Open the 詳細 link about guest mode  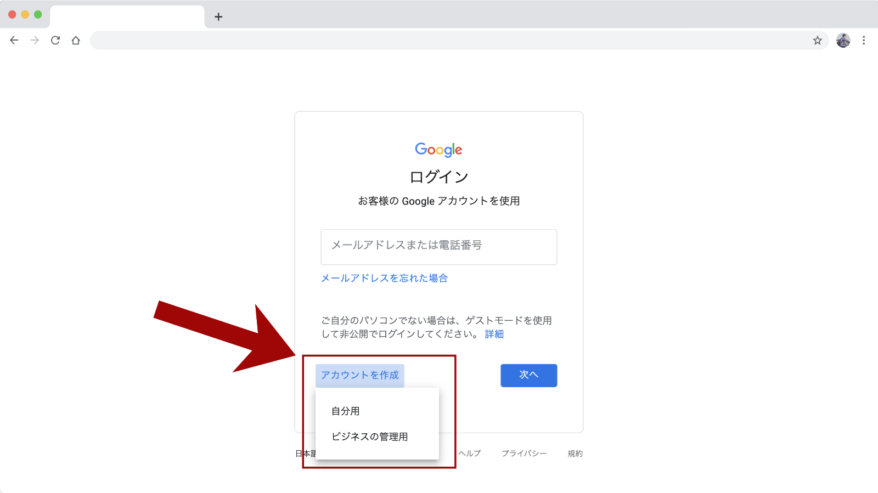(x=494, y=334)
